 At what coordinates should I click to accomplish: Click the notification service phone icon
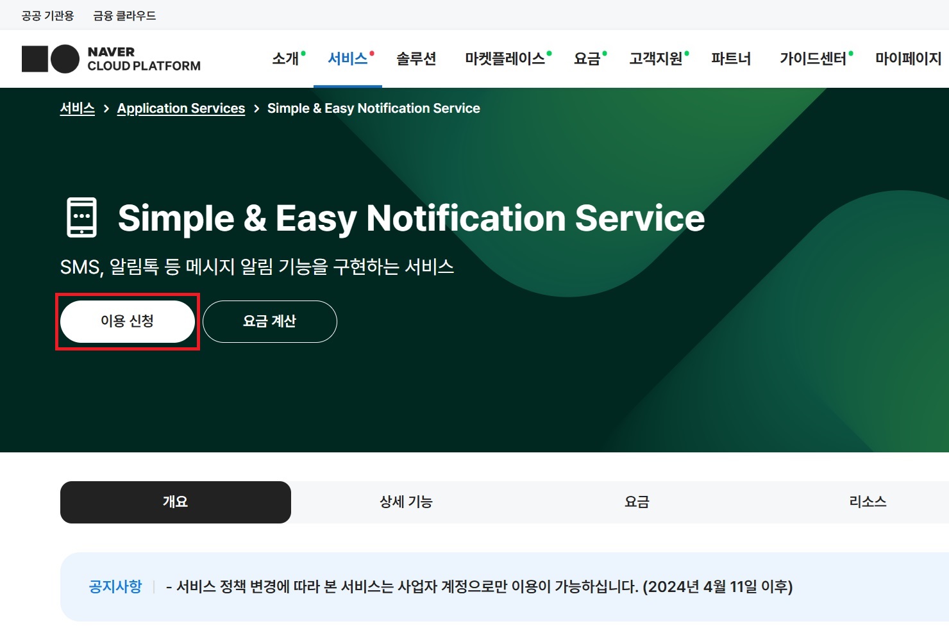pos(82,218)
